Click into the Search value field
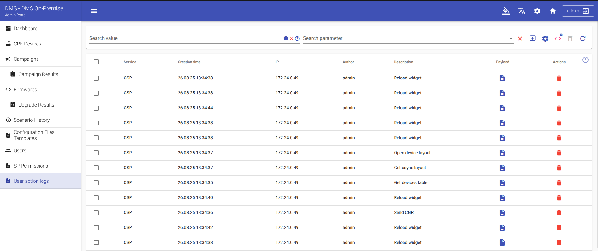This screenshot has height=251, width=598. click(184, 38)
